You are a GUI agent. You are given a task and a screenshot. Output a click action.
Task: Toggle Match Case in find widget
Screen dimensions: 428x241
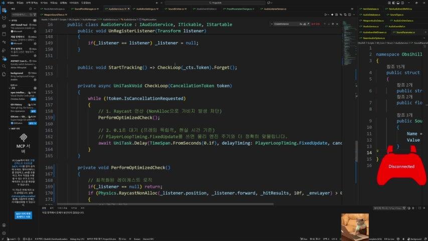coord(301,24)
